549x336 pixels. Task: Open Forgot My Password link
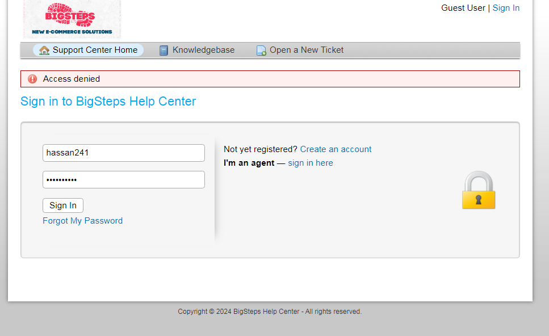83,221
